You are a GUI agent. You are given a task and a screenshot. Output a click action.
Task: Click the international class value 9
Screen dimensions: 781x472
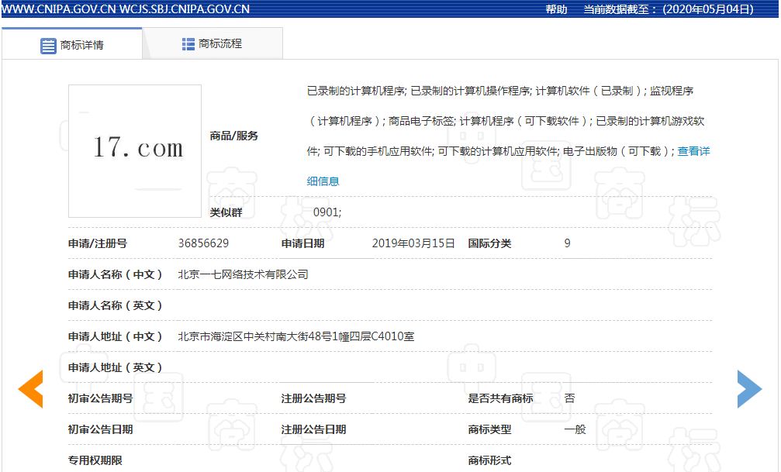pos(567,243)
